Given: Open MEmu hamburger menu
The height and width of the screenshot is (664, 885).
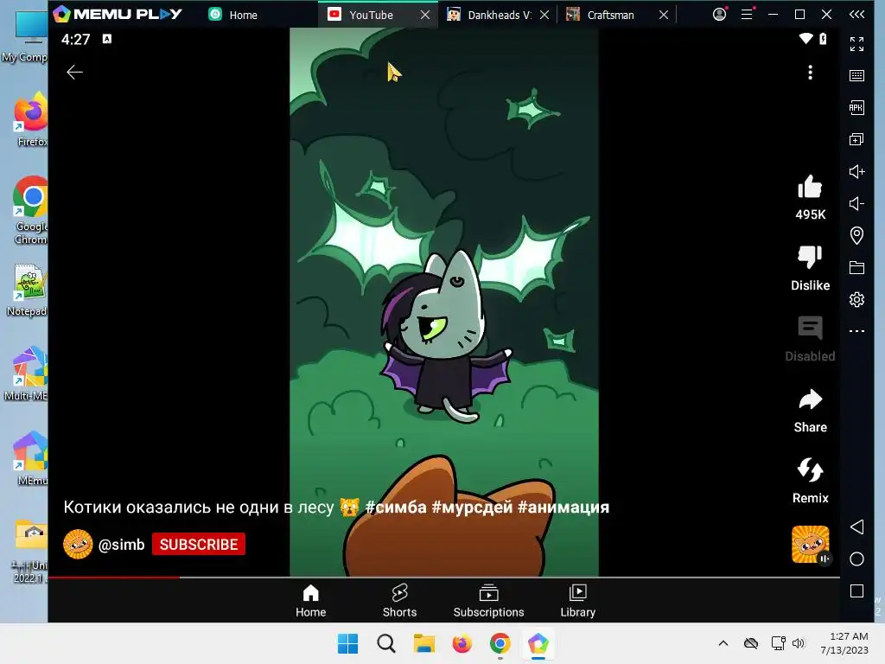Looking at the screenshot, I should [747, 14].
